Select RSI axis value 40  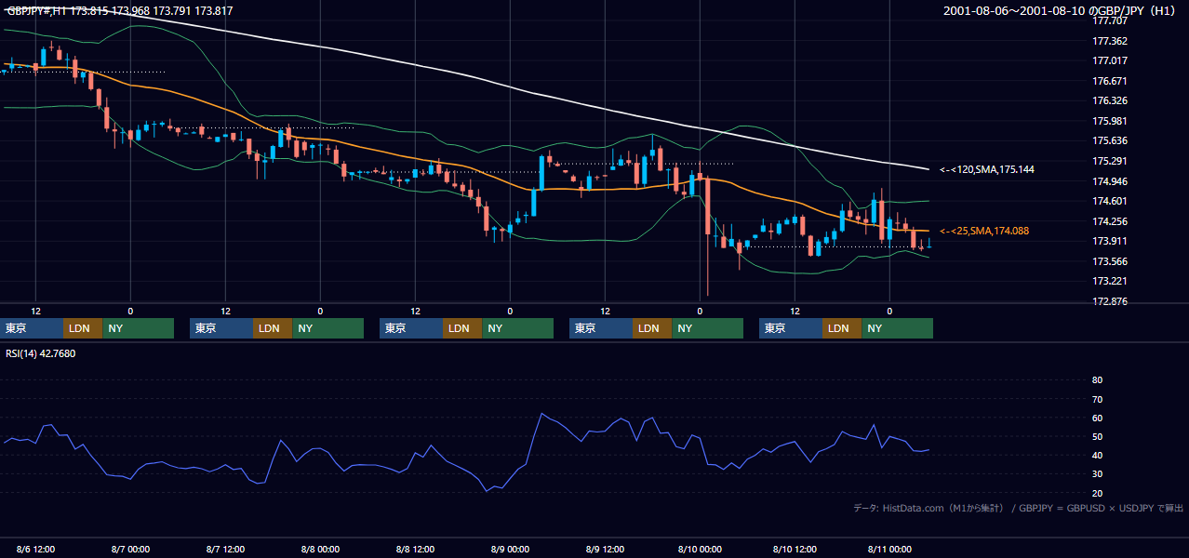click(x=1097, y=456)
